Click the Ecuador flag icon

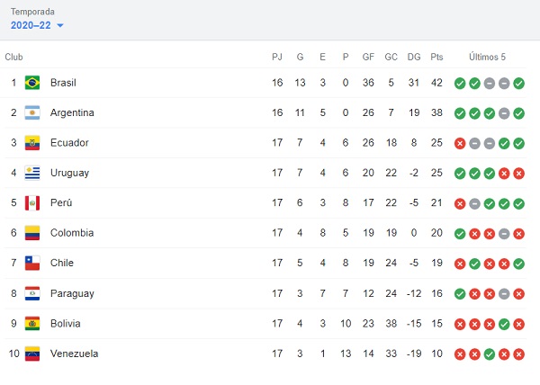point(32,143)
